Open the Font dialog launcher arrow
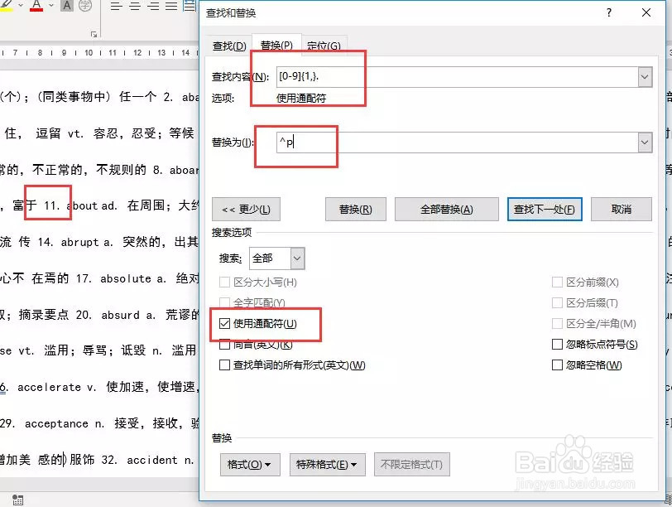The image size is (672, 507). tap(94, 34)
